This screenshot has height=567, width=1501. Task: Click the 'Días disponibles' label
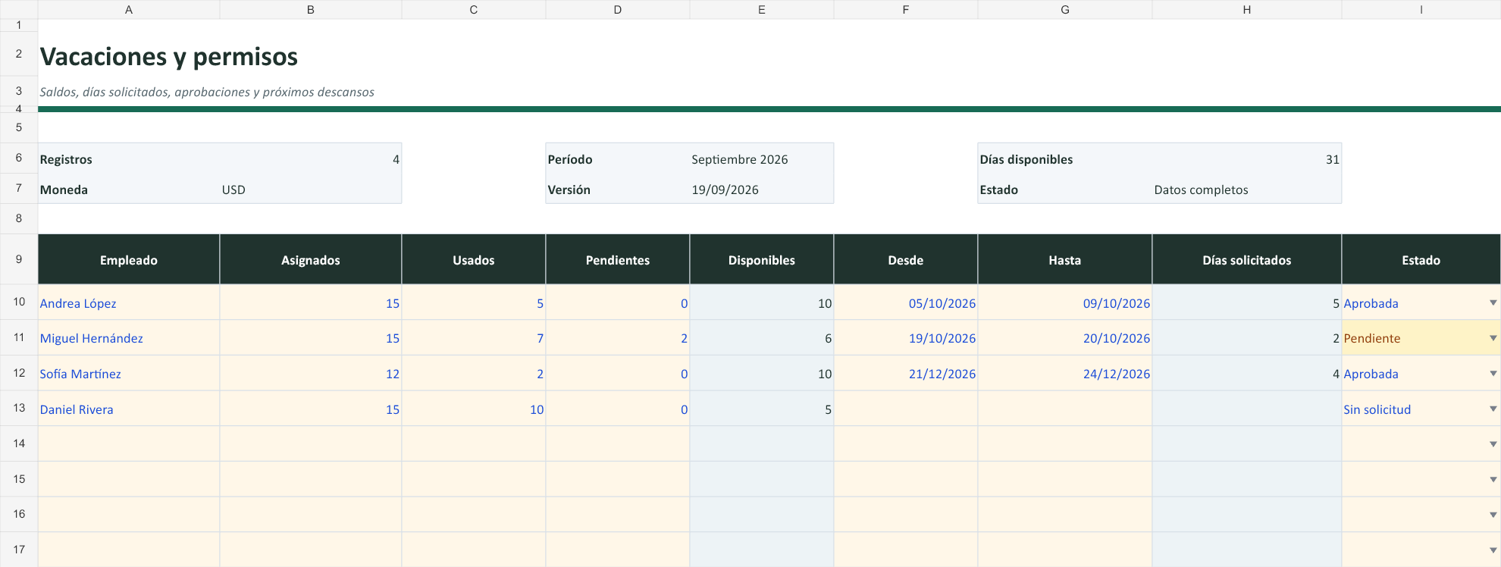[x=1026, y=159]
